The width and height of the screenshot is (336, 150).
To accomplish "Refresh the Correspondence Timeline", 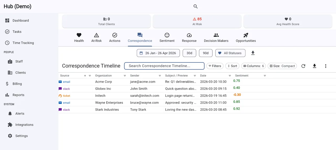I will 303,66.
